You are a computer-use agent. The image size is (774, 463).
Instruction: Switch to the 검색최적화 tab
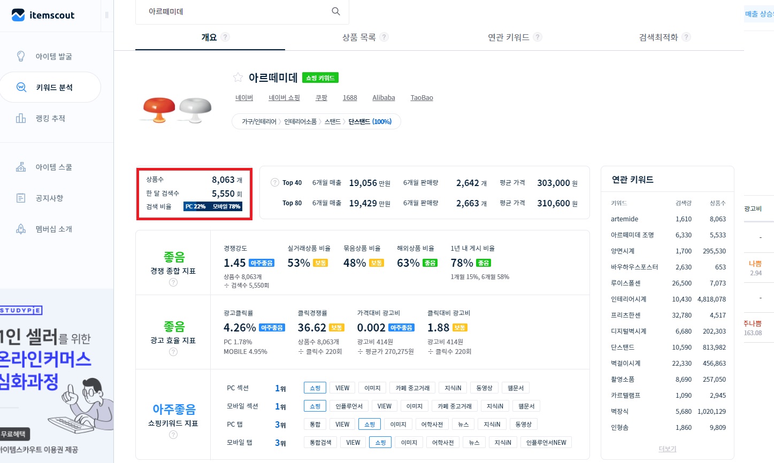pos(658,37)
